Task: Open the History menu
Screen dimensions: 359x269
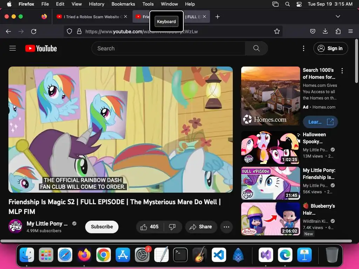Action: pyautogui.click(x=96, y=4)
